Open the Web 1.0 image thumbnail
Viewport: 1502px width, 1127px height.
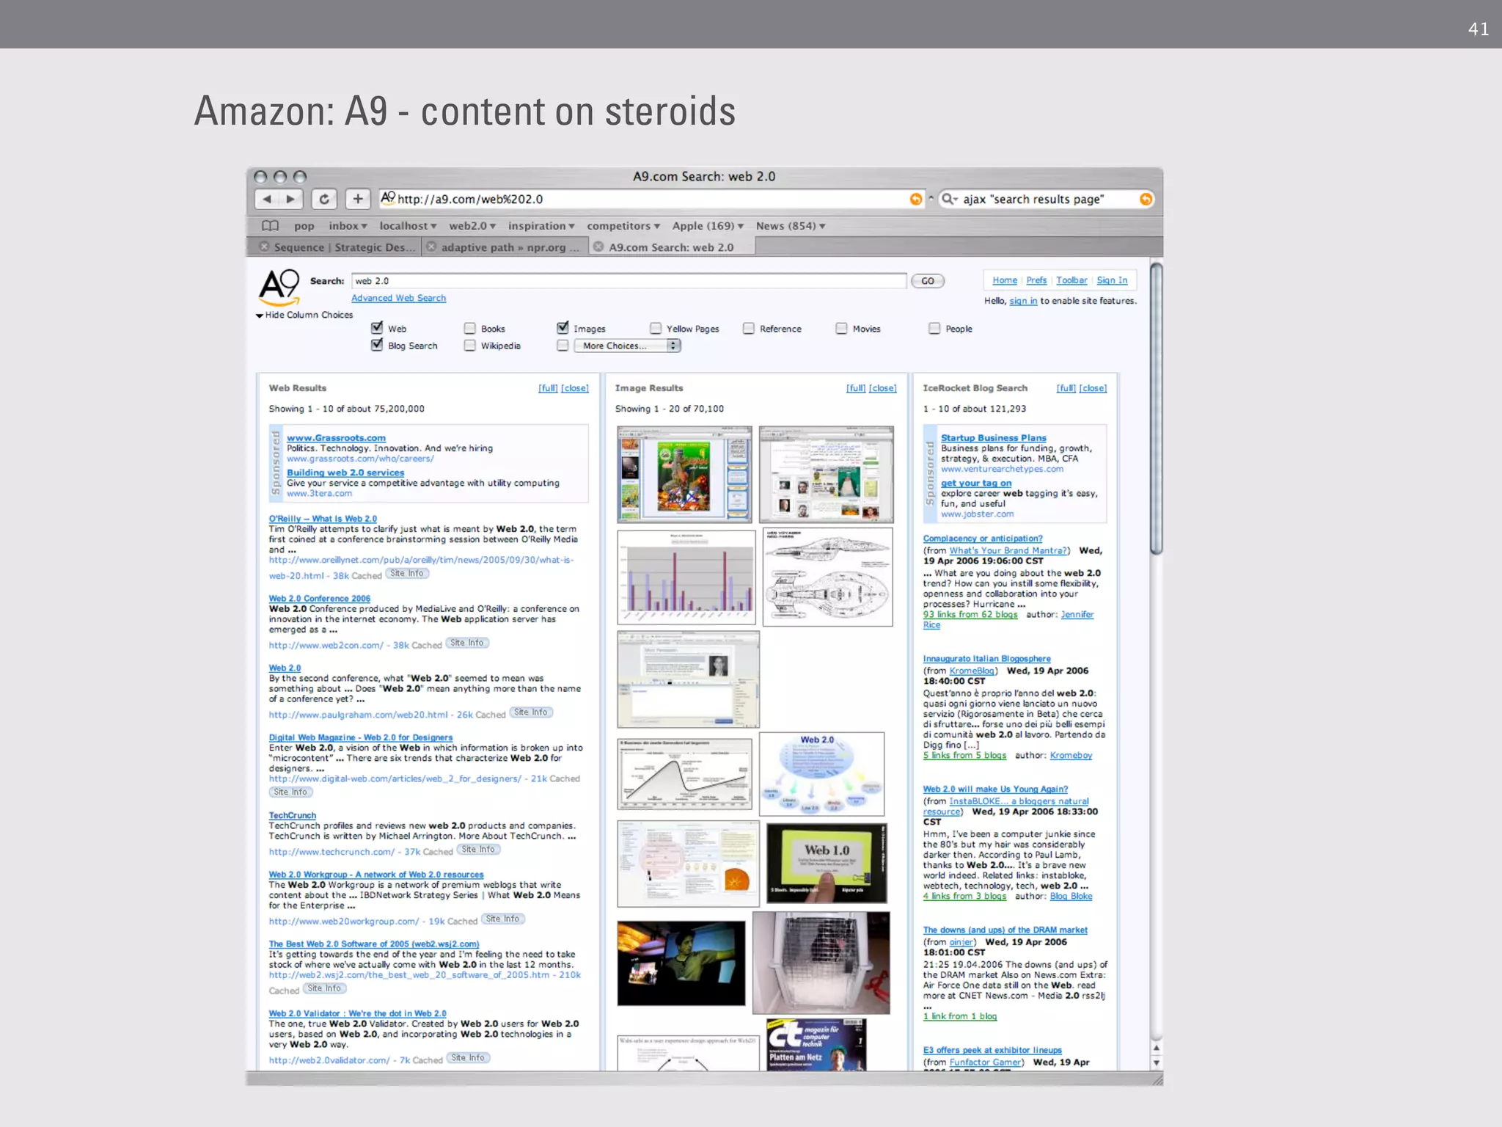click(827, 863)
